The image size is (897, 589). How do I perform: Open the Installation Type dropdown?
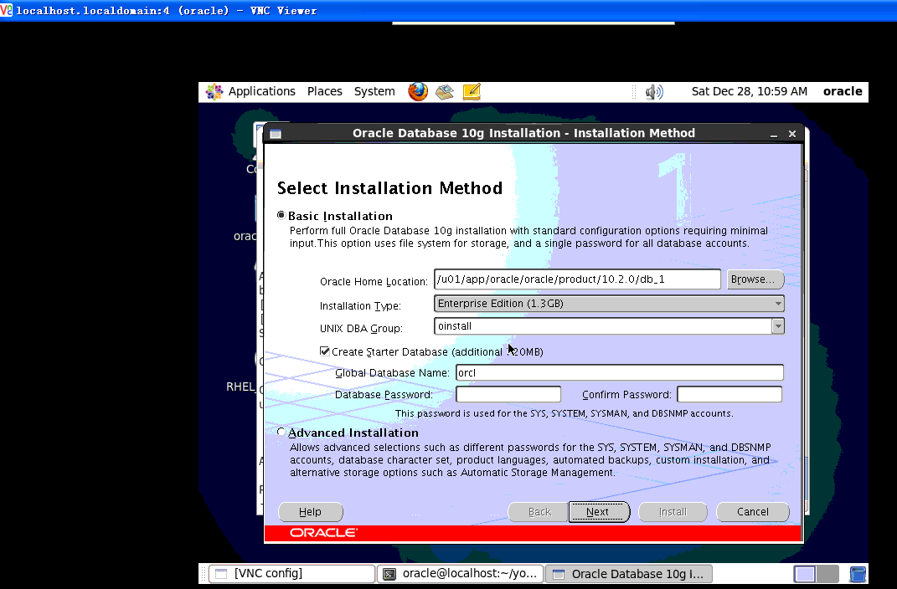pos(609,304)
